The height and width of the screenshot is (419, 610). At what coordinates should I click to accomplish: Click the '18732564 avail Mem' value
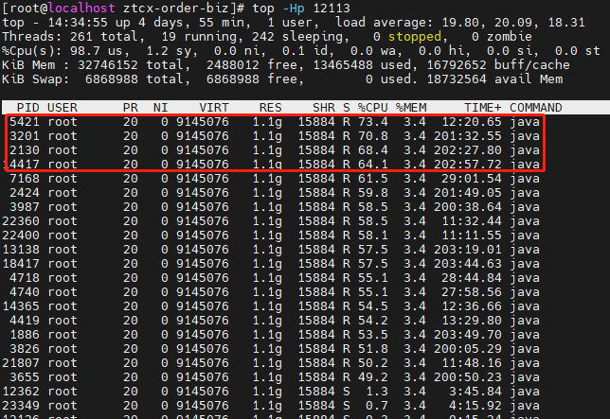[494, 79]
